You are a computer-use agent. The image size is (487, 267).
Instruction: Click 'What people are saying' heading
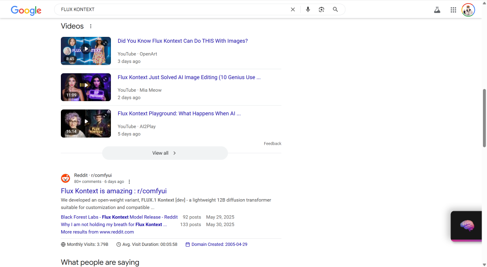click(x=100, y=263)
